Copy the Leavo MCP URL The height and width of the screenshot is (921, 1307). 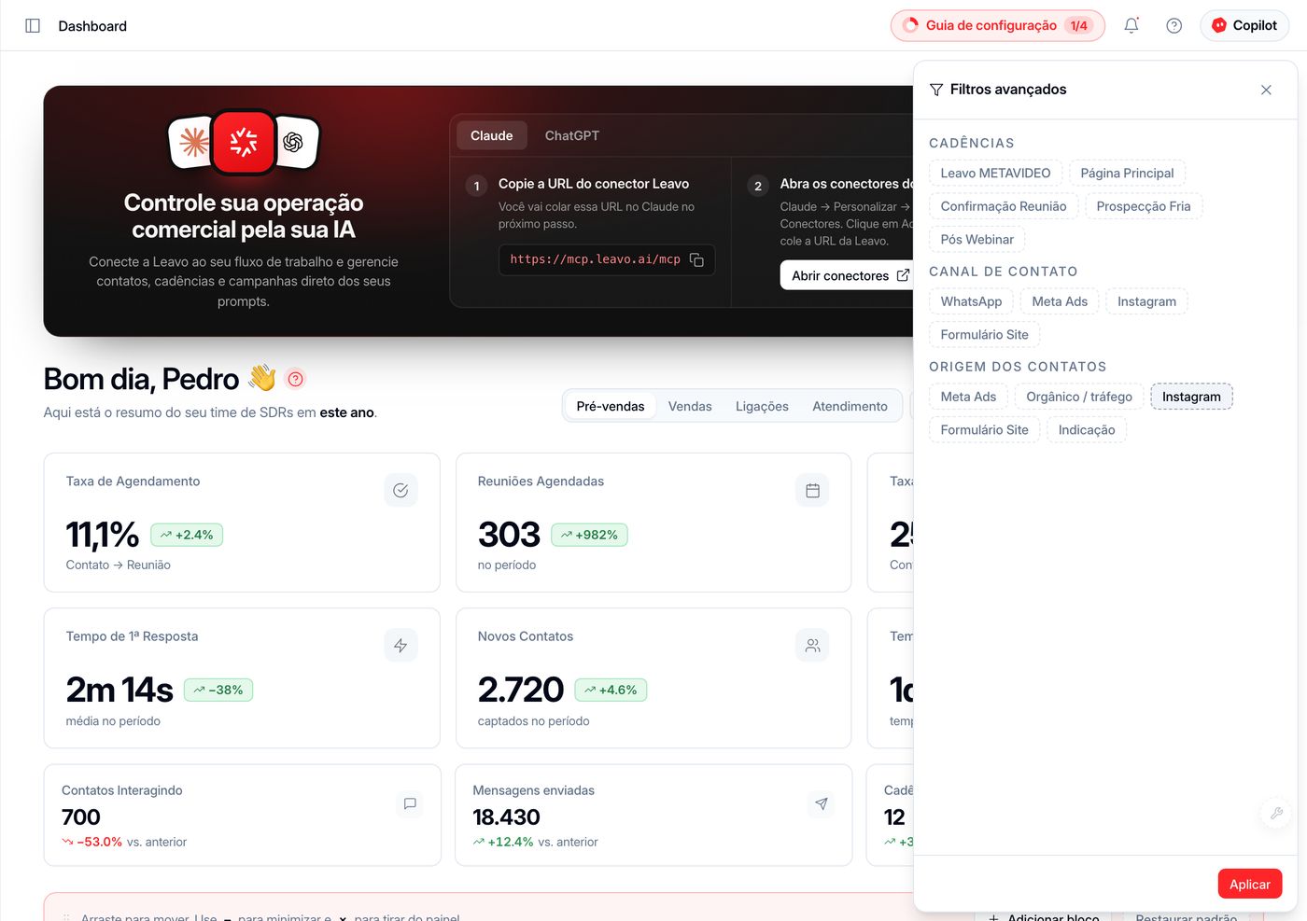tap(696, 259)
